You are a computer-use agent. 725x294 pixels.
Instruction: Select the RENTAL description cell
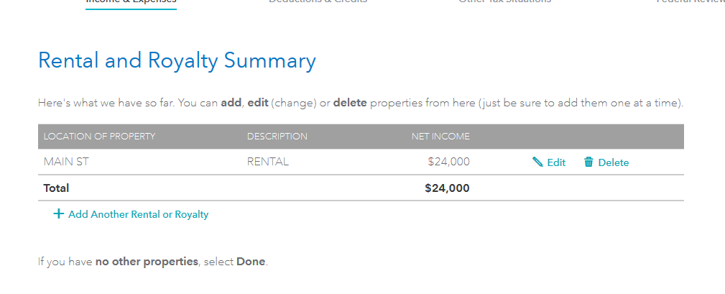[268, 162]
